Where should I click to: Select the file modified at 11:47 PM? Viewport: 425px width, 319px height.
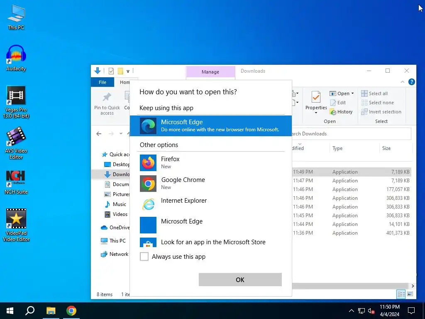352,180
